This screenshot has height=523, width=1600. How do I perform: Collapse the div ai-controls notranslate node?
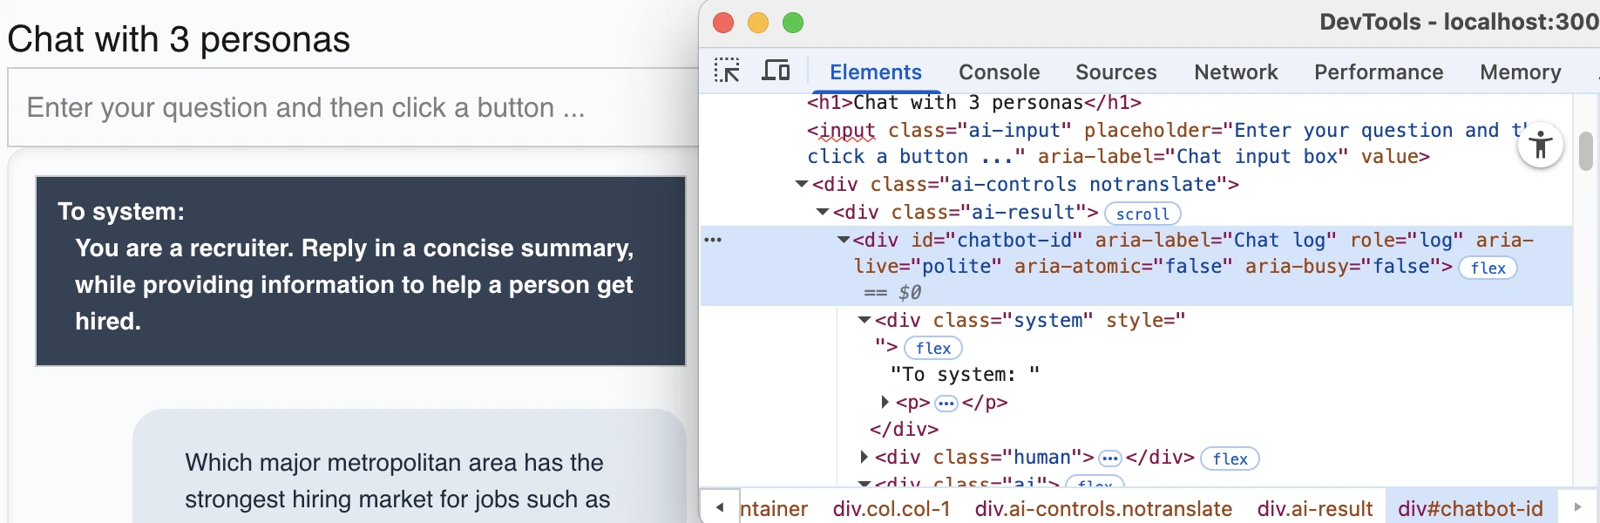(802, 184)
